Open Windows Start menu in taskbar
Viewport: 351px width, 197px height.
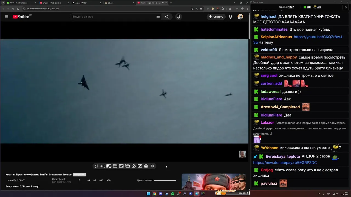148,194
